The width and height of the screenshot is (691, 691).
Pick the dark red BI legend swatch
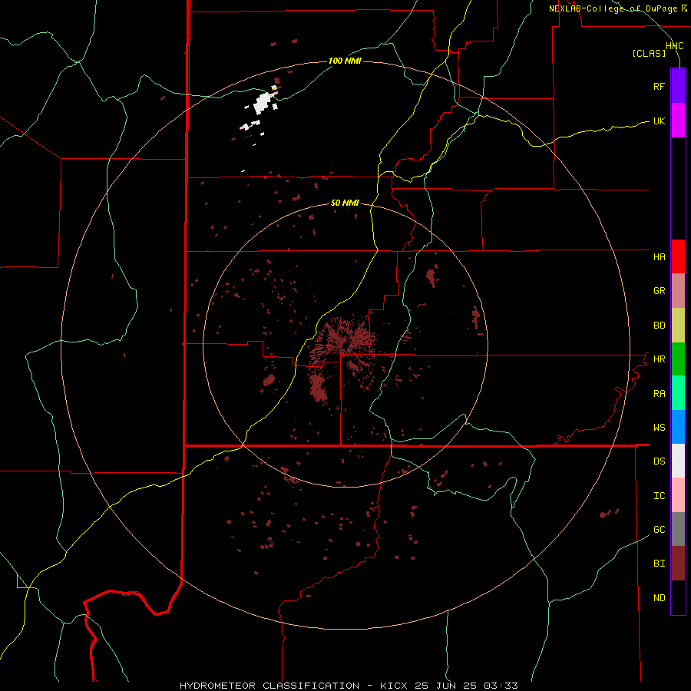pyautogui.click(x=678, y=564)
